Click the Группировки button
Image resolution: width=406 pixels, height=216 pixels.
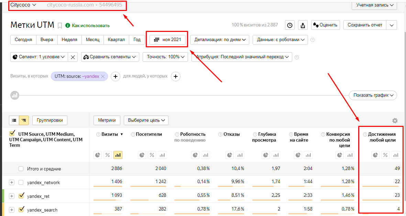(x=50, y=120)
